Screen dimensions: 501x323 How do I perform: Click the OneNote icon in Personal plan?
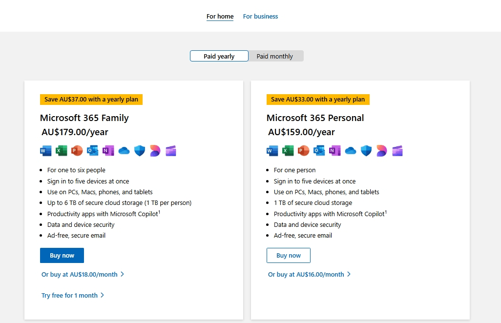point(335,151)
